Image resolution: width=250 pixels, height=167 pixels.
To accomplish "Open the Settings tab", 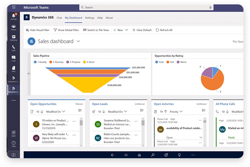I will pos(90,18).
